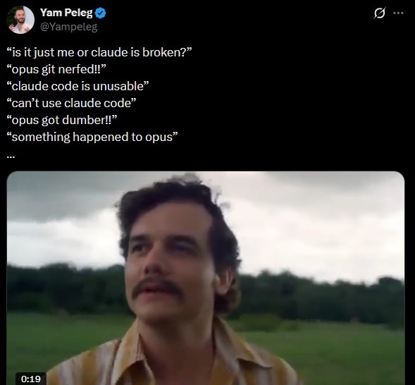
Task: Click the line "is it just me or claude is broken?"
Action: (99, 52)
